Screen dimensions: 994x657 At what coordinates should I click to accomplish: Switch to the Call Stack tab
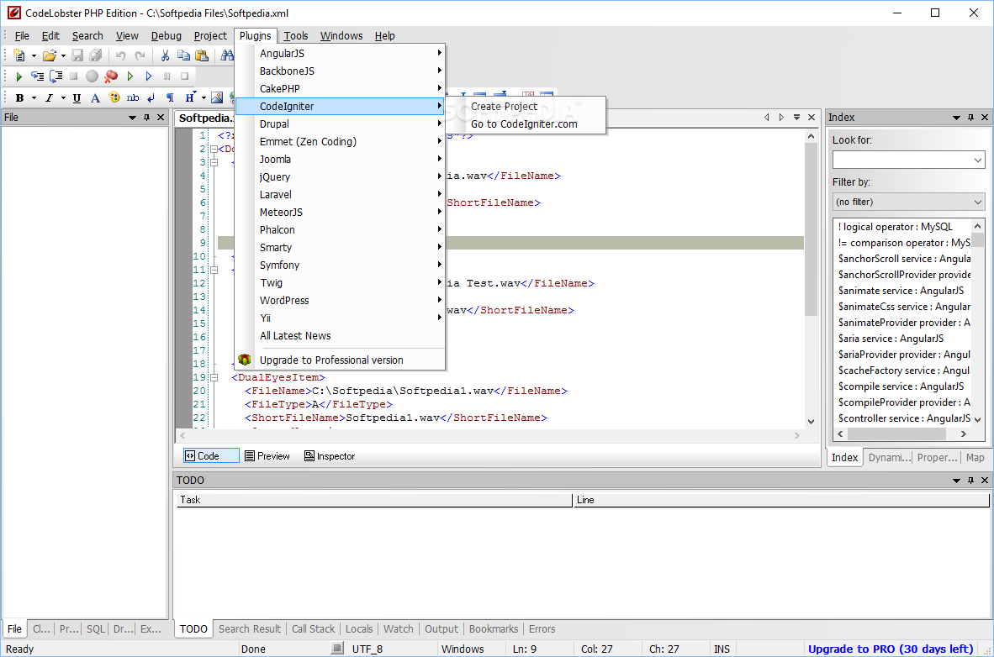coord(313,629)
